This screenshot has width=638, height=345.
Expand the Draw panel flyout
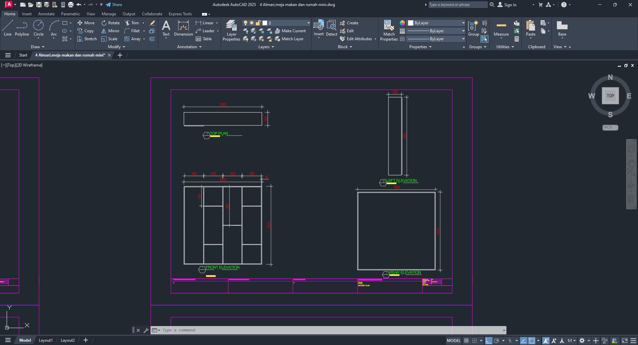pyautogui.click(x=37, y=47)
